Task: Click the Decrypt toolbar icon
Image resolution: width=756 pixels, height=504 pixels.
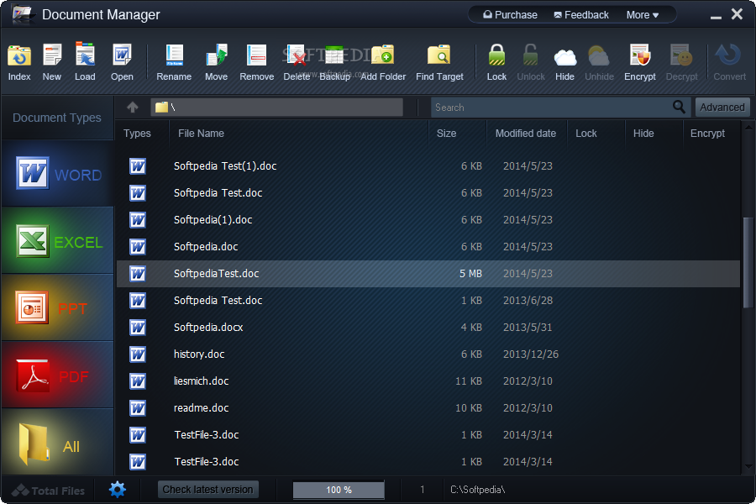Action: point(681,55)
